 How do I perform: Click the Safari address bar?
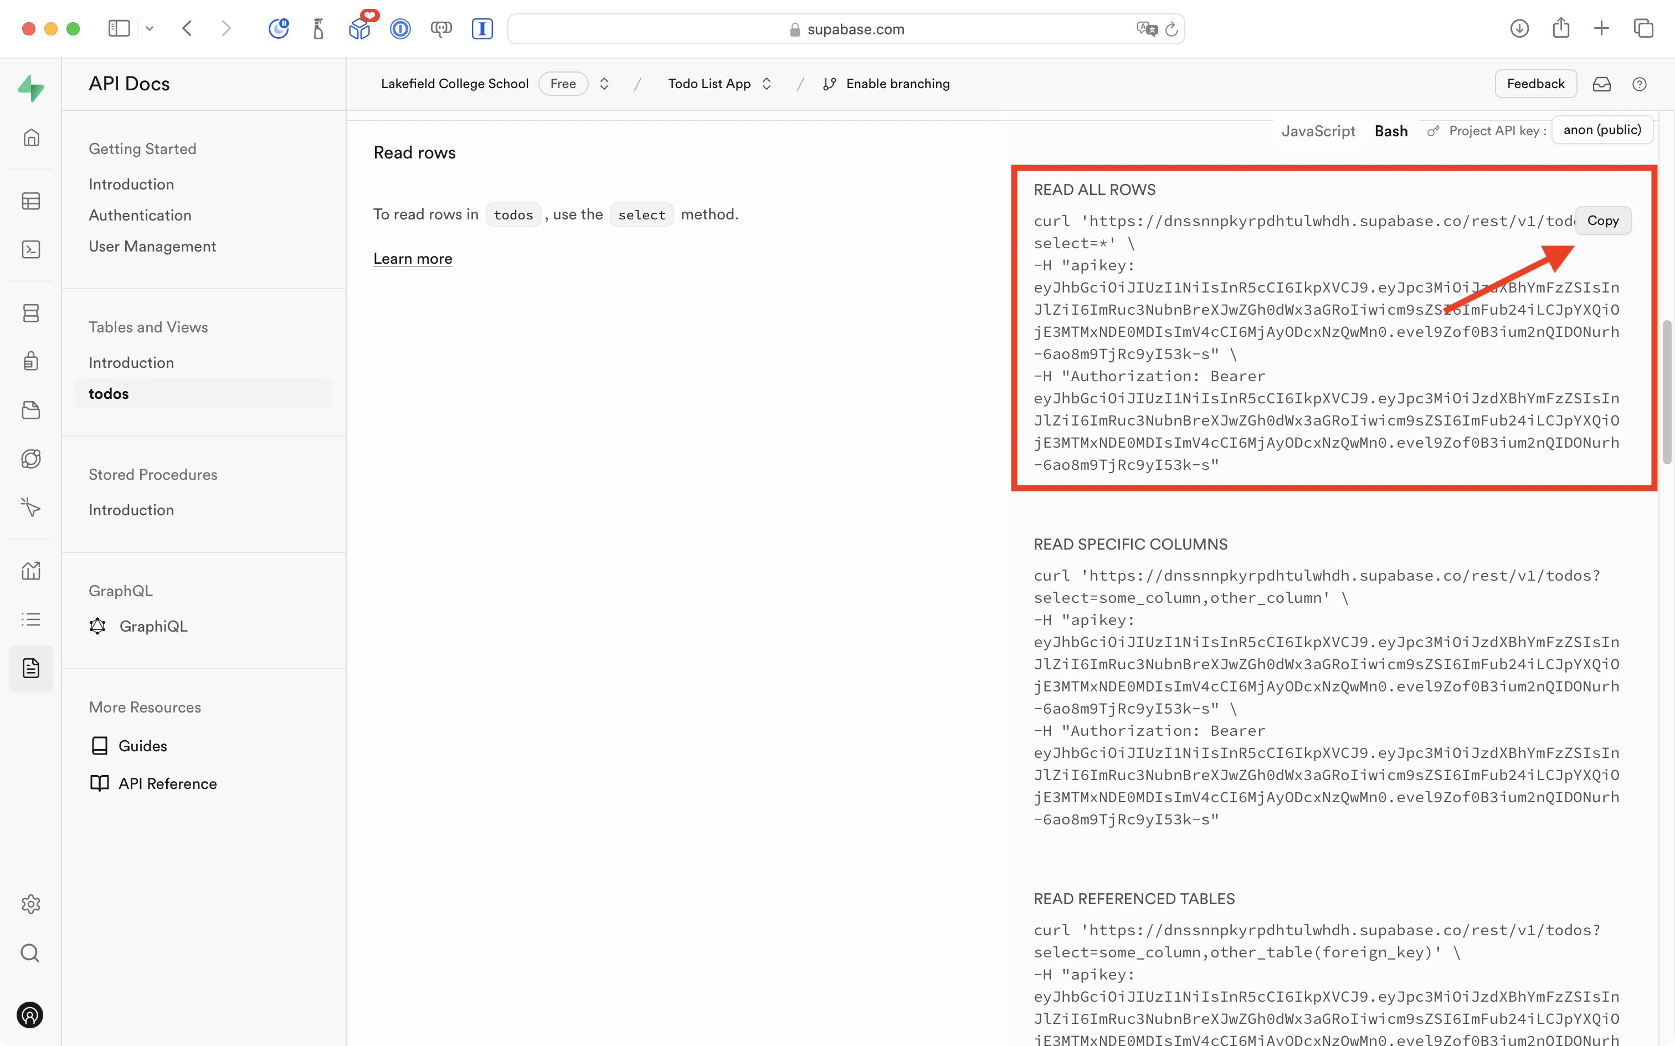tap(845, 29)
